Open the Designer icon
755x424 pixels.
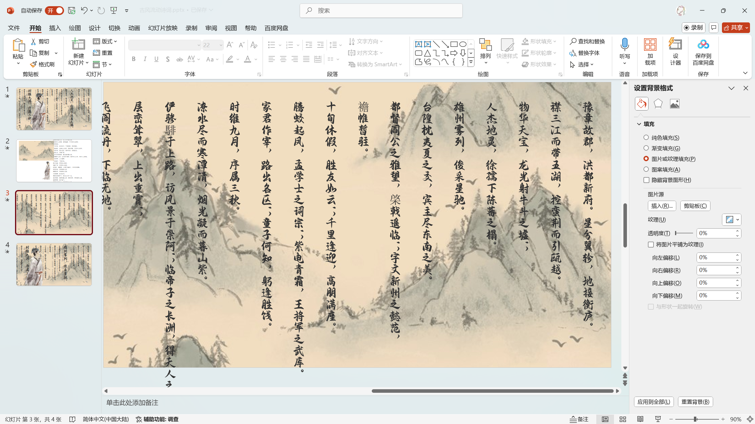675,45
